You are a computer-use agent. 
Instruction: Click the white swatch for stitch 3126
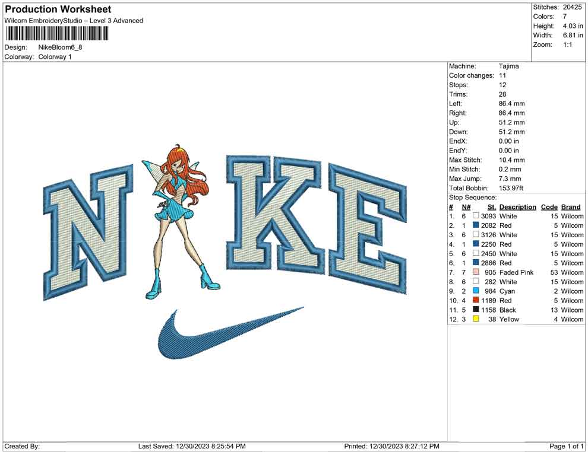coord(476,234)
